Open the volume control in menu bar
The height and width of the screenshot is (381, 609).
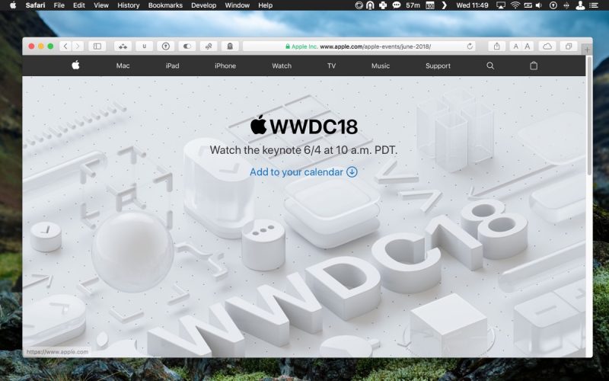539,5
